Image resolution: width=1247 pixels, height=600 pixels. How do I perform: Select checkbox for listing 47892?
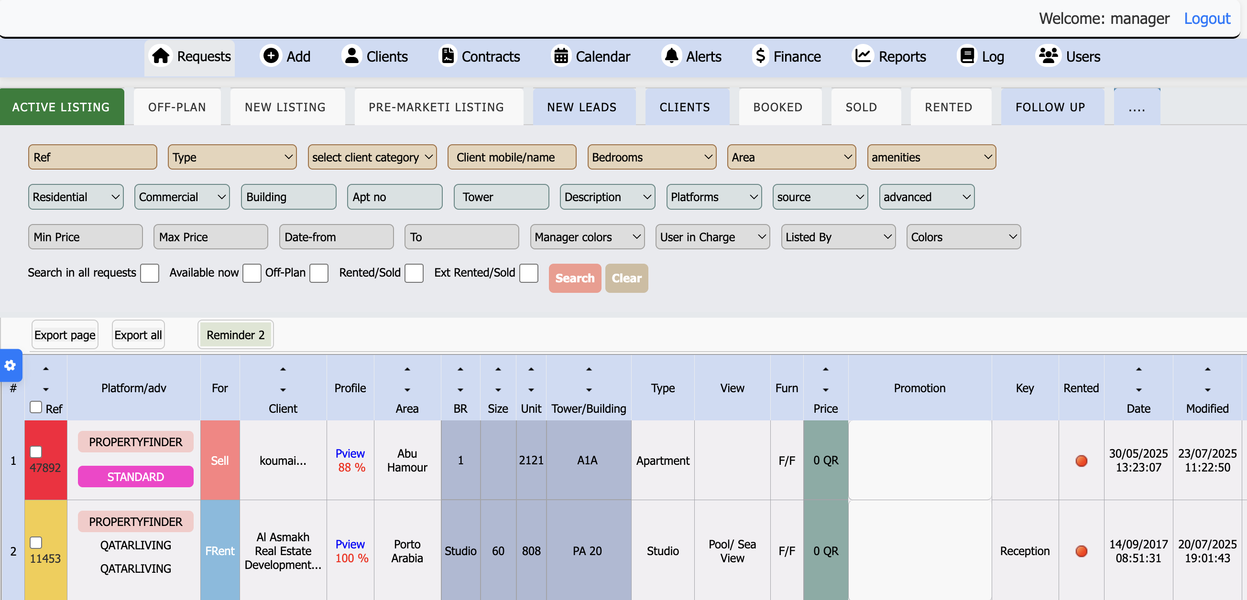[36, 451]
